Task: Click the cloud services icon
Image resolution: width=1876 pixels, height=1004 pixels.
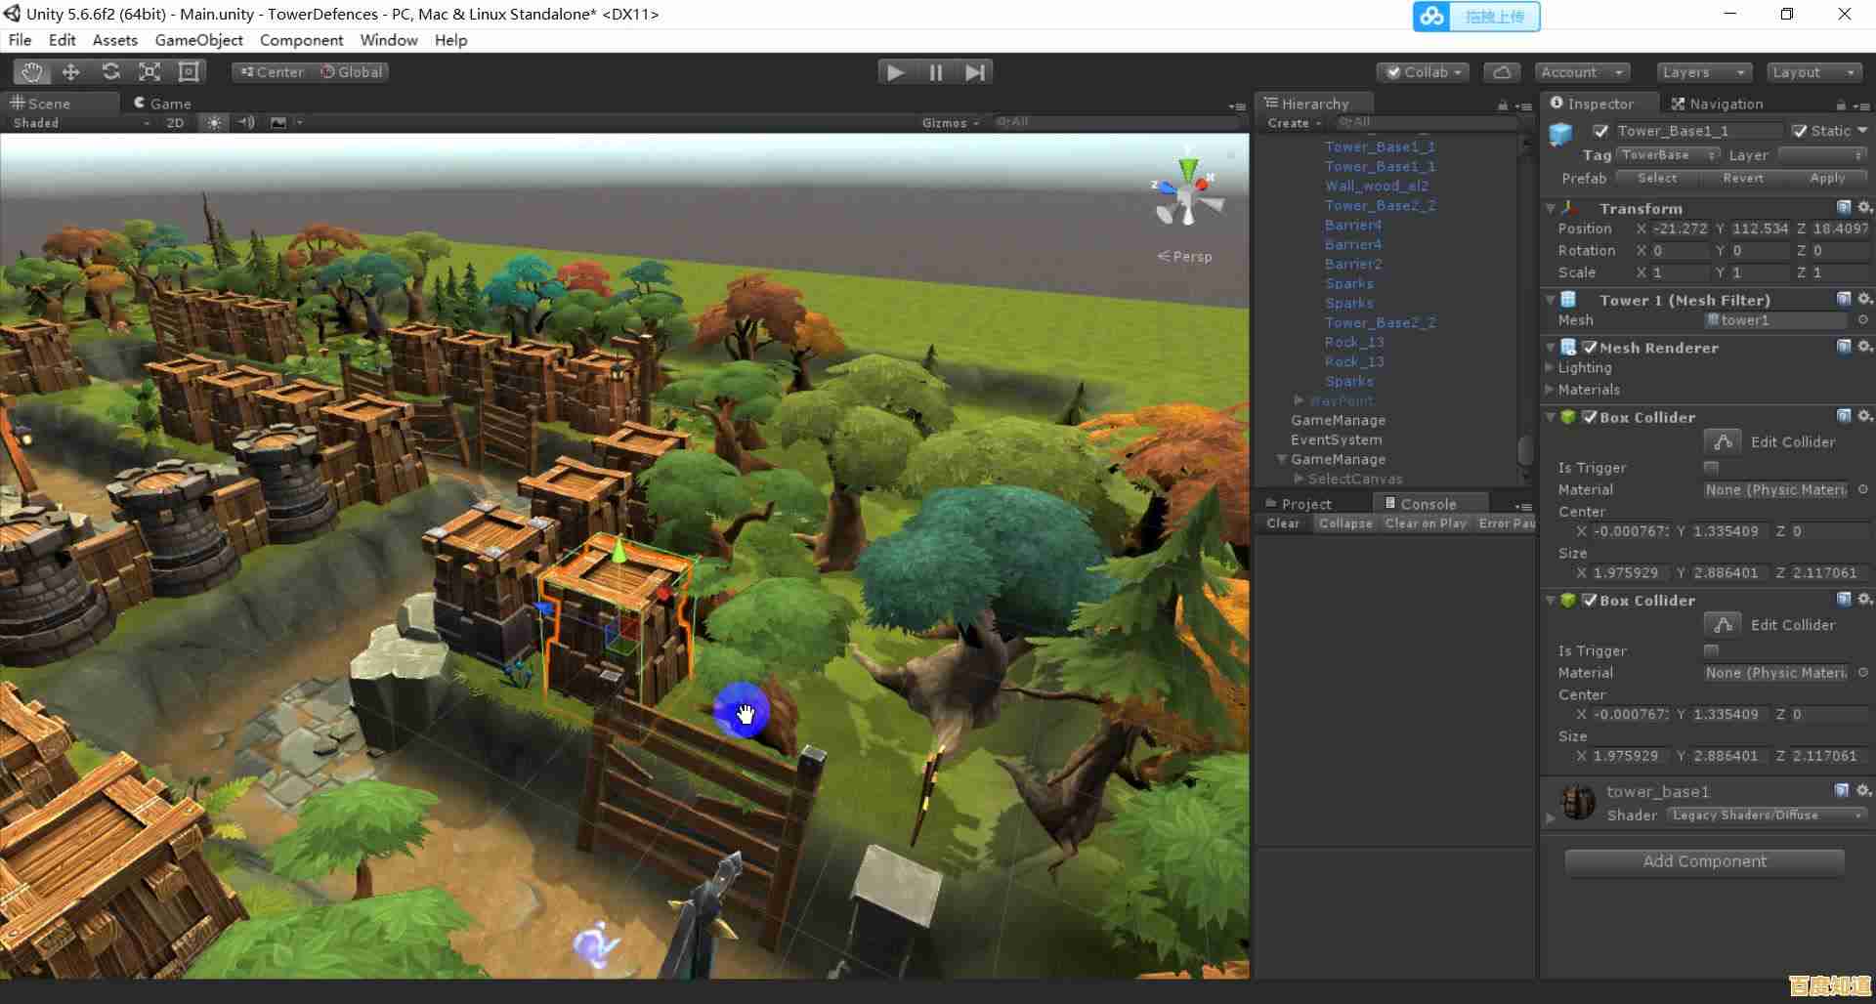Action: [x=1502, y=72]
